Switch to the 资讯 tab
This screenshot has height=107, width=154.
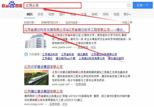(x=40, y=14)
